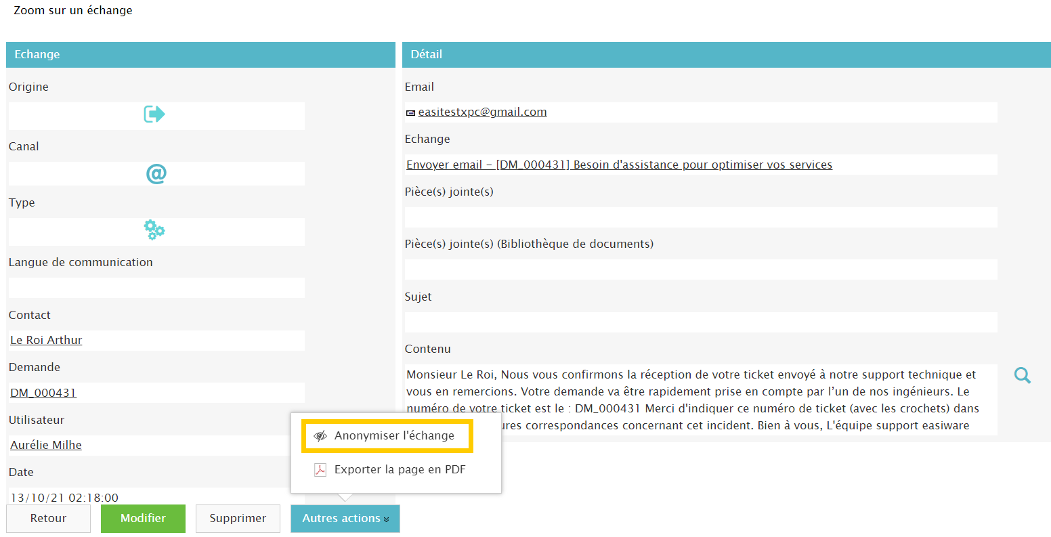Open contact Le Roi Arthur

click(x=46, y=341)
